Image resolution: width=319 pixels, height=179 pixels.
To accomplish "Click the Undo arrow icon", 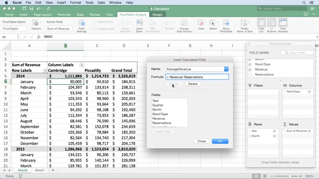I will pyautogui.click(x=38, y=9).
